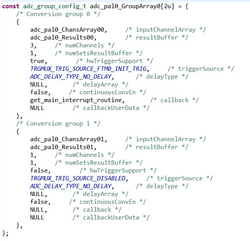Click ADC_DELAY_TYPE_NO_DELAY in group 1
250x241 pixels.
[x=71, y=186]
